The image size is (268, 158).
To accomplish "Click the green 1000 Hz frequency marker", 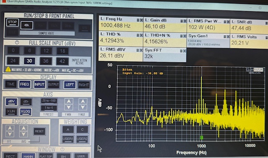I will [x=201, y=138].
